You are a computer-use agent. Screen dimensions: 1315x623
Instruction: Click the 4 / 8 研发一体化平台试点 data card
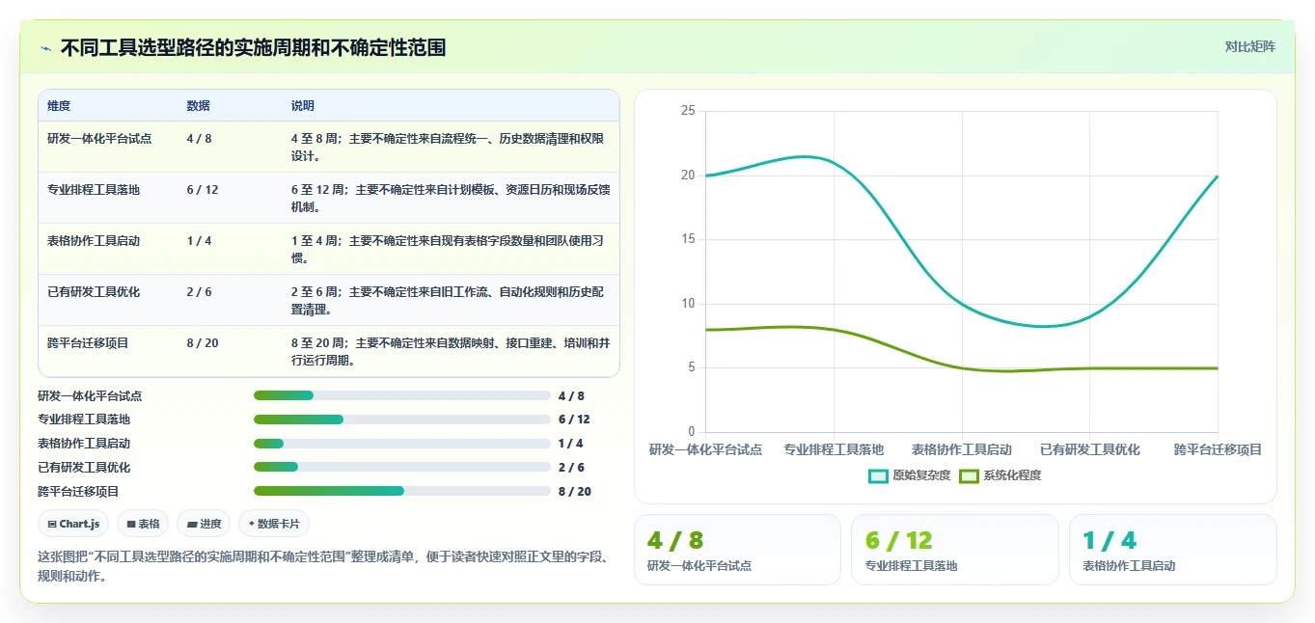click(737, 550)
